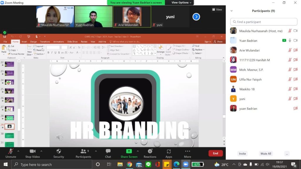Screen dimensions: 301x169
Task: Click the Find a participant search field
Action: (264, 22)
